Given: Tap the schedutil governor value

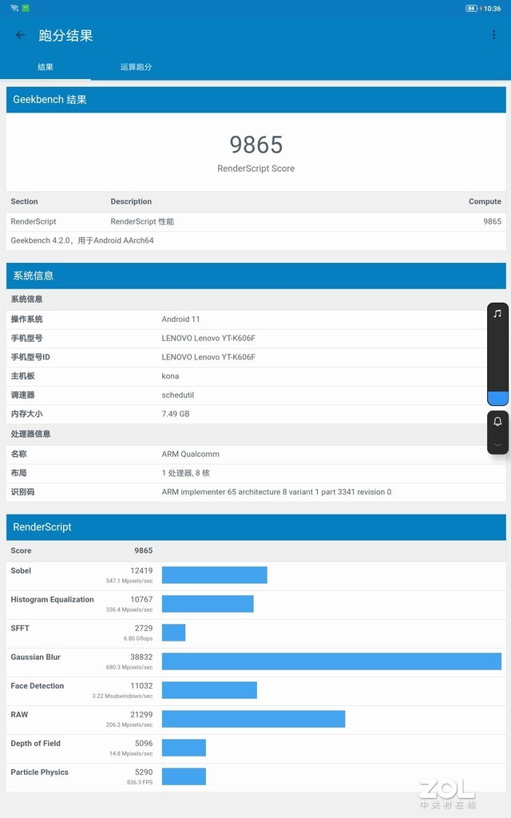Looking at the screenshot, I should coord(178,395).
